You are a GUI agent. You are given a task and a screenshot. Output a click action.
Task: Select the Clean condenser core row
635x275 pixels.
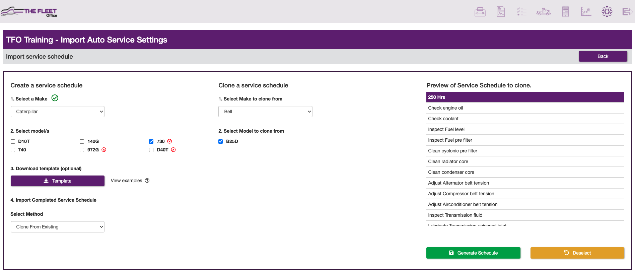click(525, 172)
